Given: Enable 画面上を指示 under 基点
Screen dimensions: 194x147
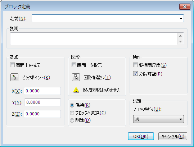Looking at the screenshot, I should click(12, 65).
